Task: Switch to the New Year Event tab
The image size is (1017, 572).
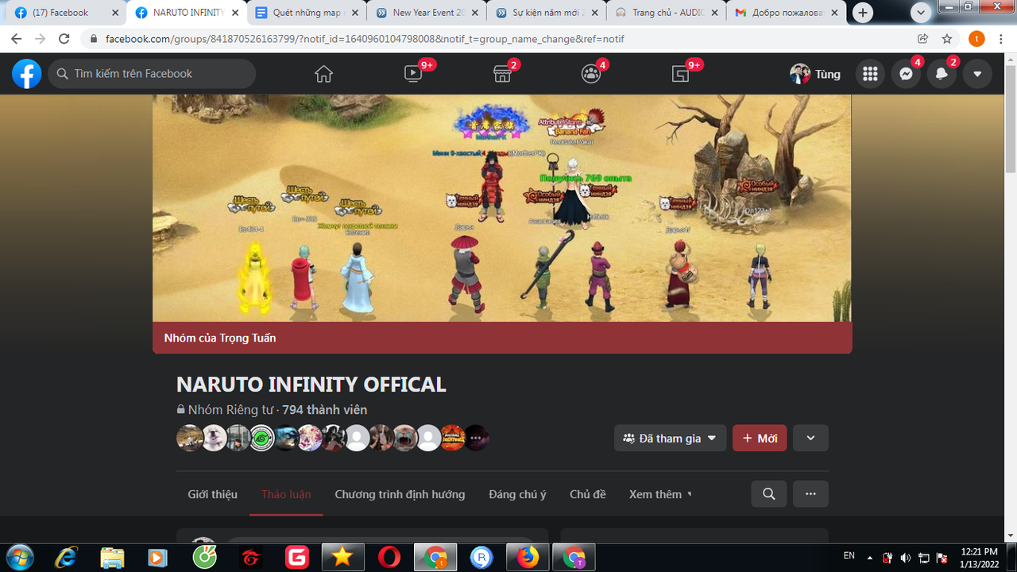Action: pyautogui.click(x=427, y=13)
